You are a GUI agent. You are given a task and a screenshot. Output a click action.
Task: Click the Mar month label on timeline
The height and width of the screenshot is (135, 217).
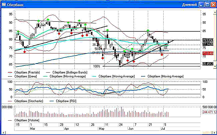pyautogui.click(x=33, y=129)
